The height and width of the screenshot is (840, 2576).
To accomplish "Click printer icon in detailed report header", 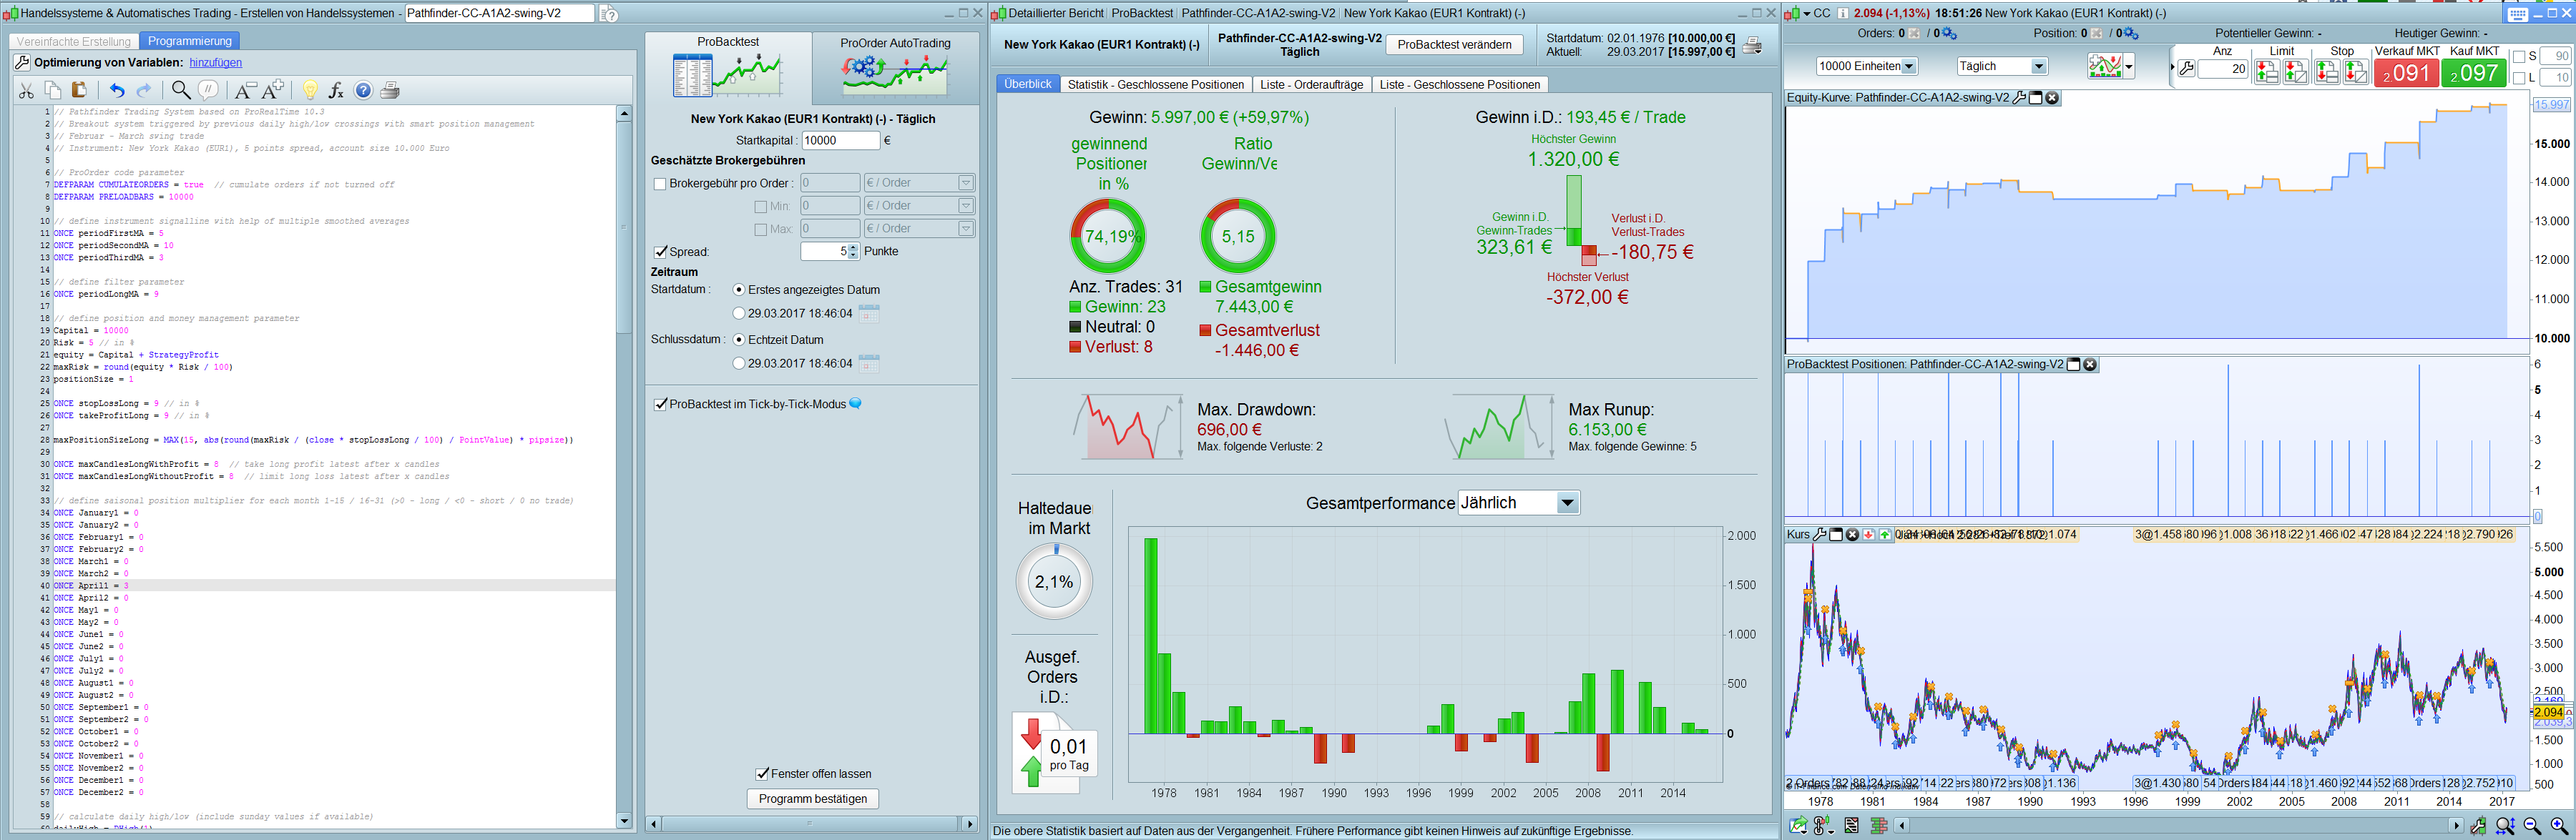I will click(x=1752, y=46).
